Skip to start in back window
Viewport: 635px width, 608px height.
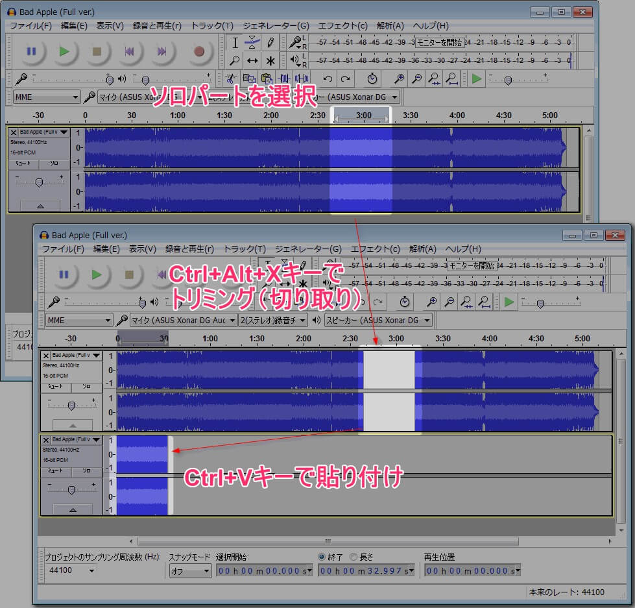point(129,51)
